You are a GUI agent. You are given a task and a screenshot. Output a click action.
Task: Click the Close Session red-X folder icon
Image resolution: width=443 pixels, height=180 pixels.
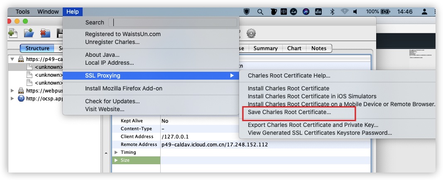point(45,33)
